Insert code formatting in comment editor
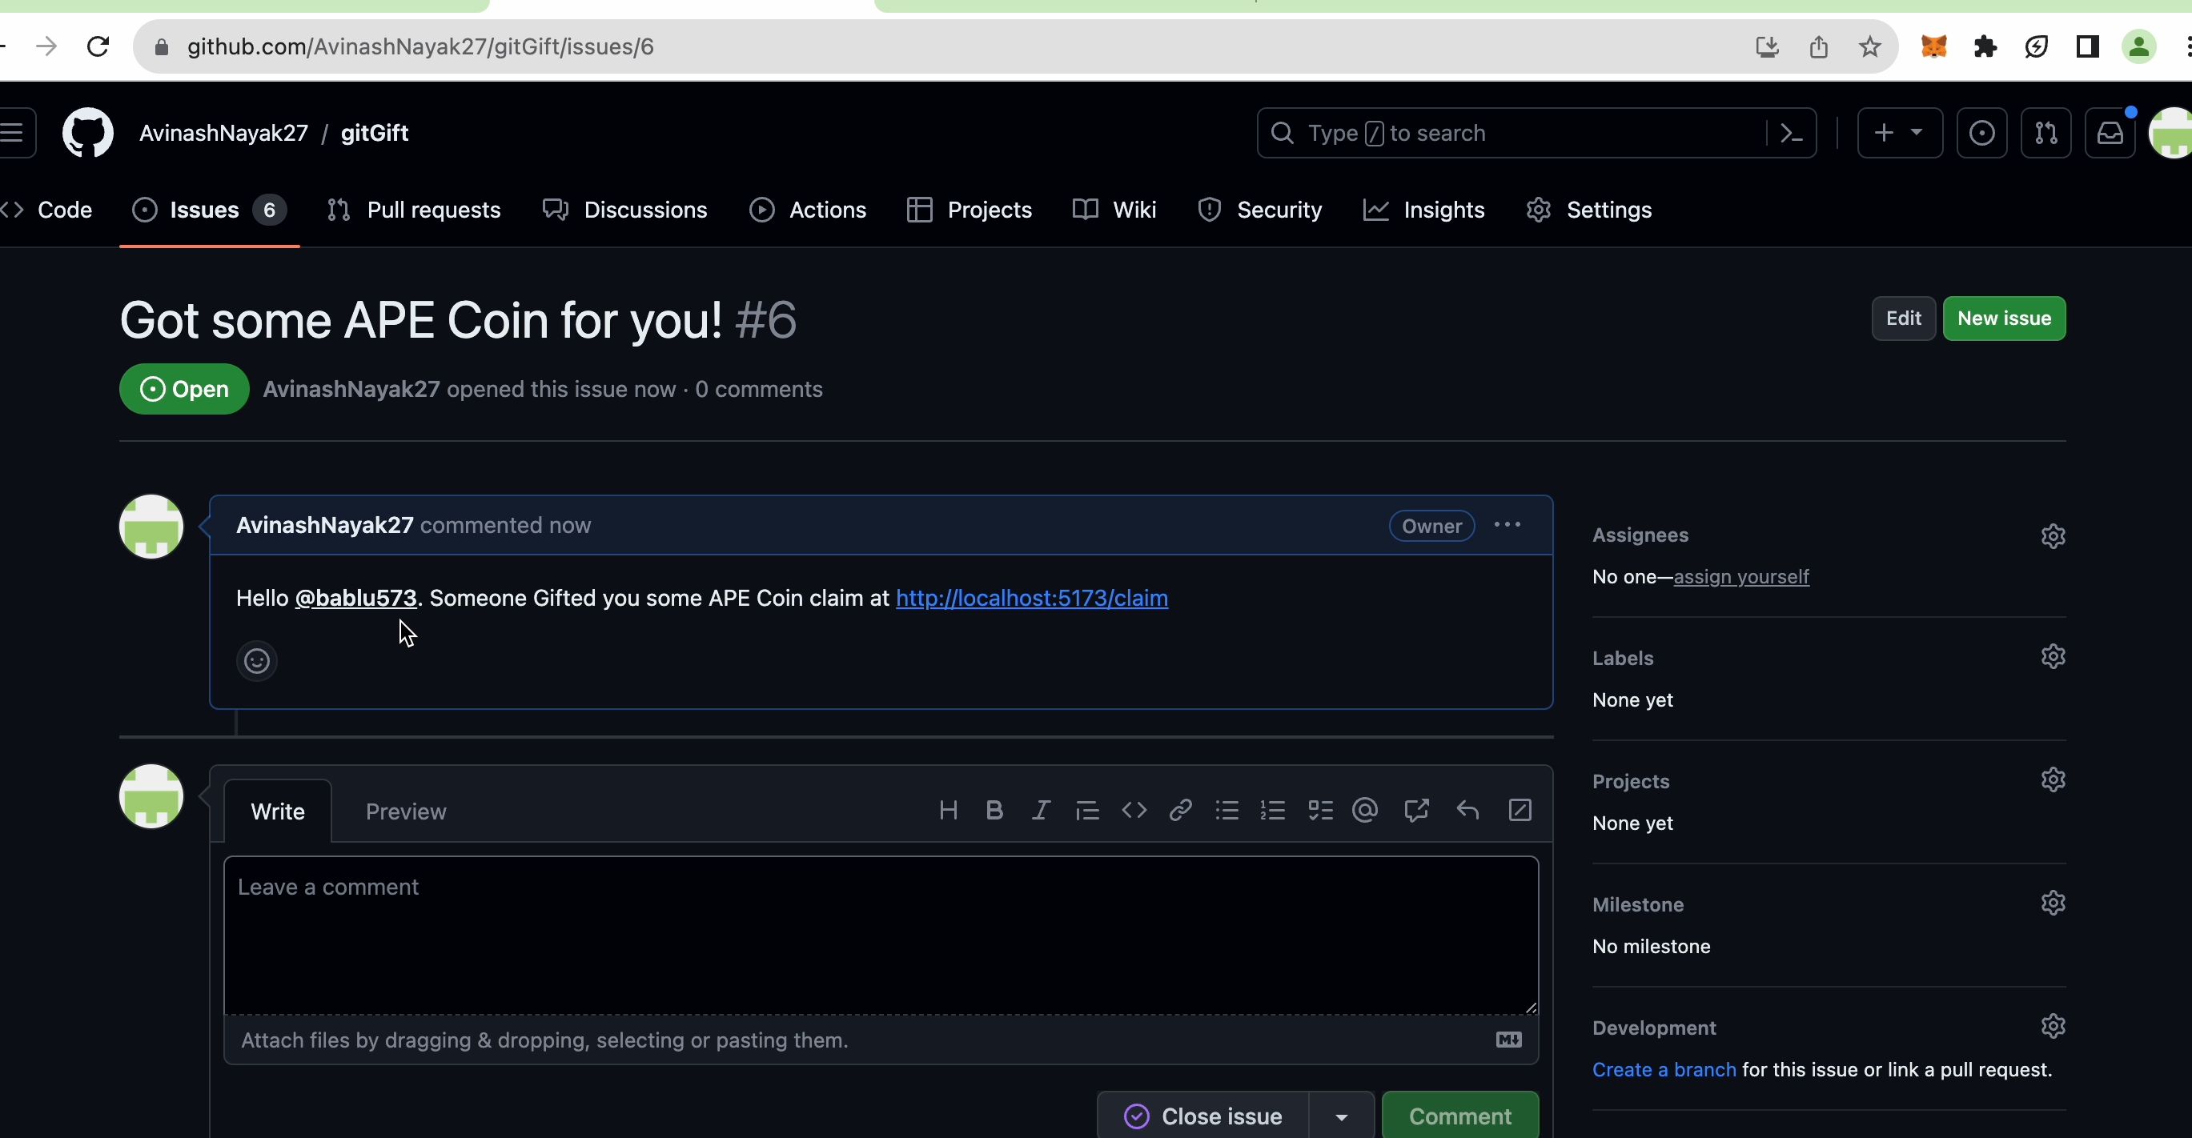2192x1138 pixels. 1134,811
